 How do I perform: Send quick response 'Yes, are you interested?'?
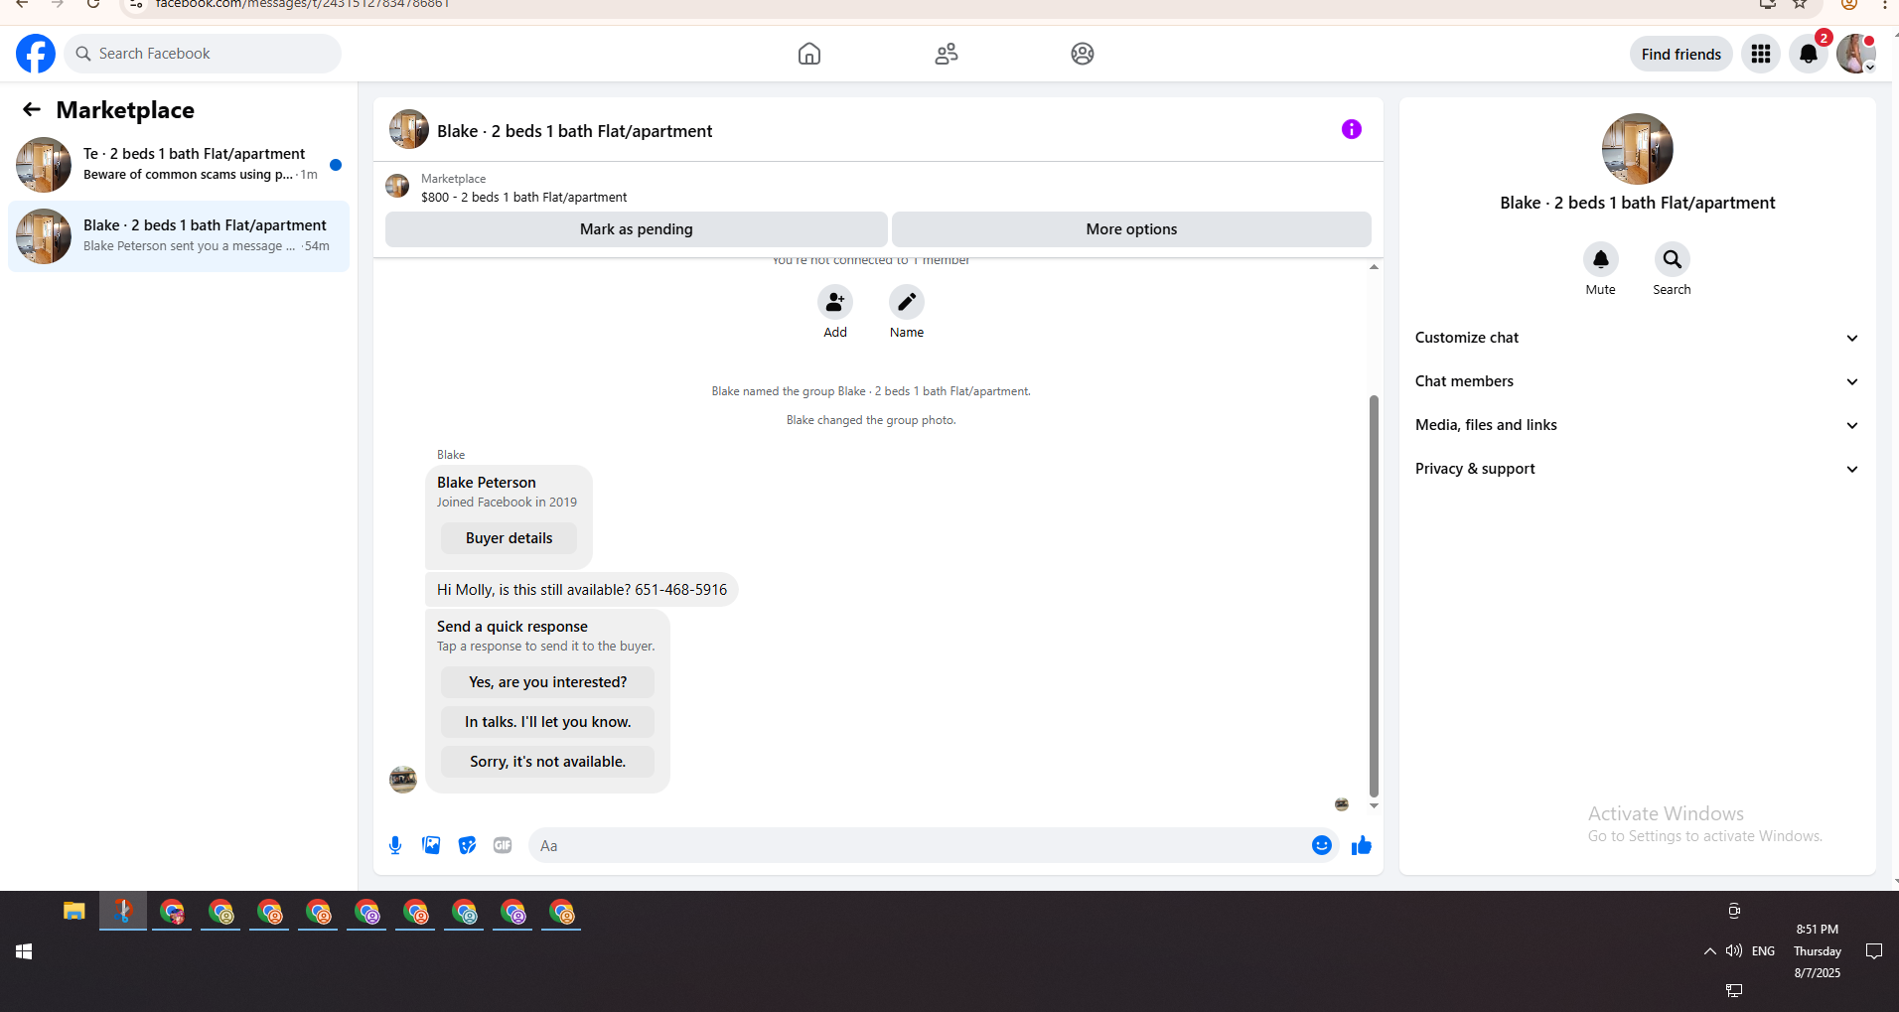[x=548, y=682]
